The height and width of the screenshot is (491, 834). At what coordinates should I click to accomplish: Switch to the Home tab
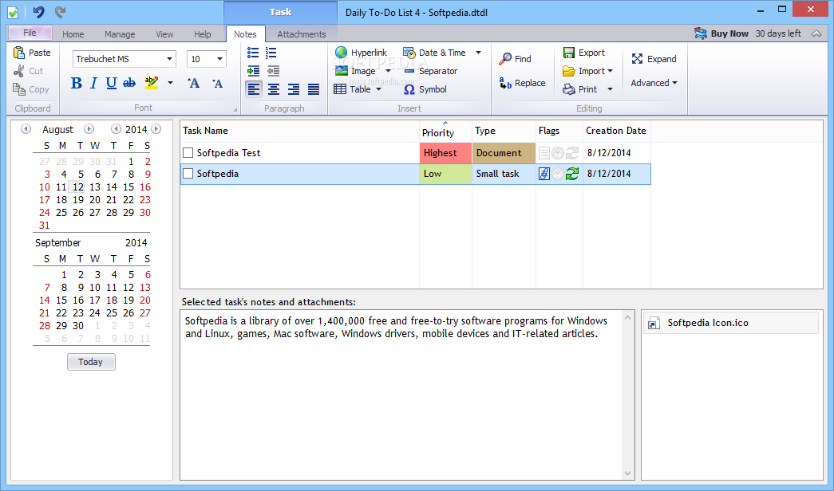point(73,34)
